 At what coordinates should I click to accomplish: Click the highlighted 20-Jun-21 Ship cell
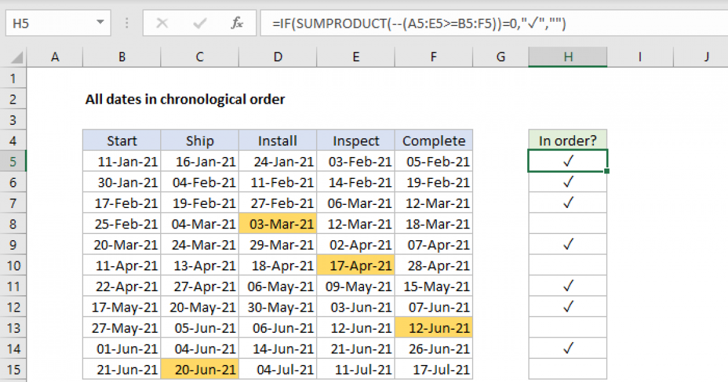pyautogui.click(x=199, y=369)
